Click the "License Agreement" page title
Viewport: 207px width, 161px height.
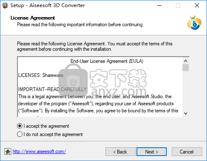(33, 18)
